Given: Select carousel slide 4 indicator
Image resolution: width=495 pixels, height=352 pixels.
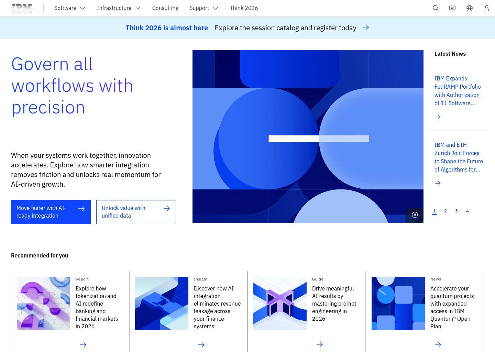Looking at the screenshot, I should point(467,211).
